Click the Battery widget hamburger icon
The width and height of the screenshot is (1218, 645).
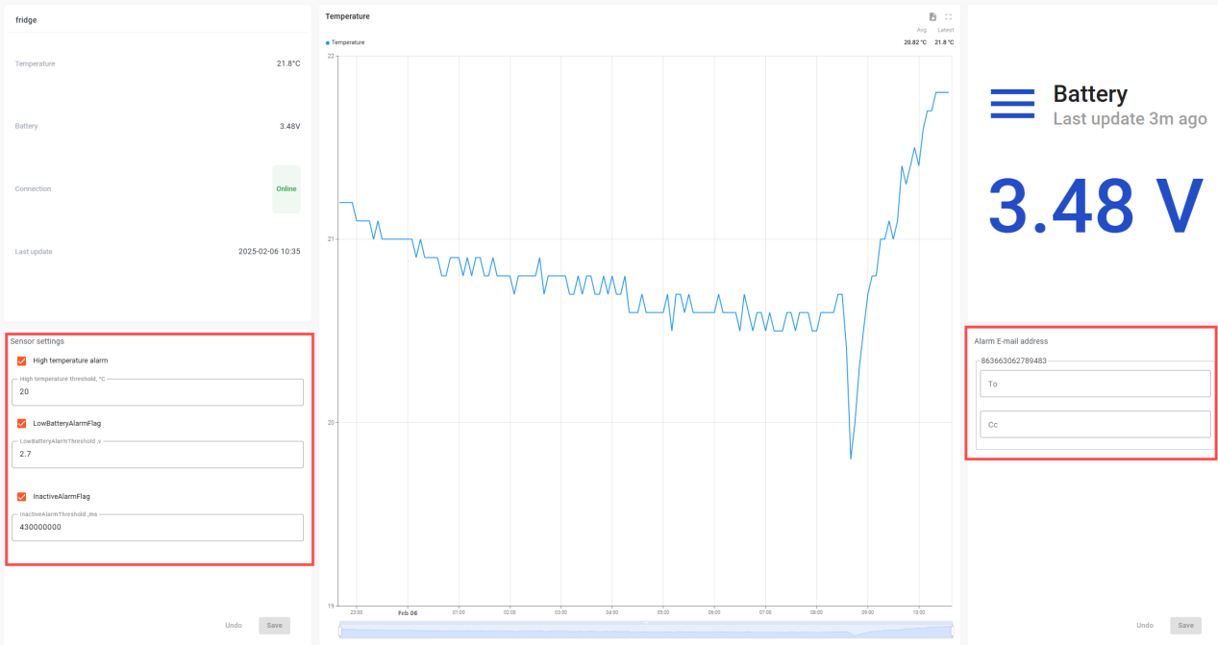(1012, 104)
